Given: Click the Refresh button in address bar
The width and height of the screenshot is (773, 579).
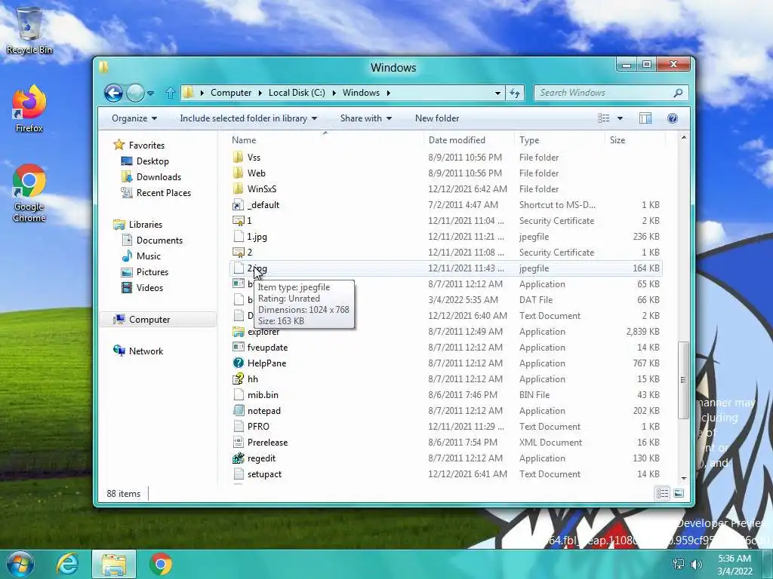Looking at the screenshot, I should click(x=515, y=93).
